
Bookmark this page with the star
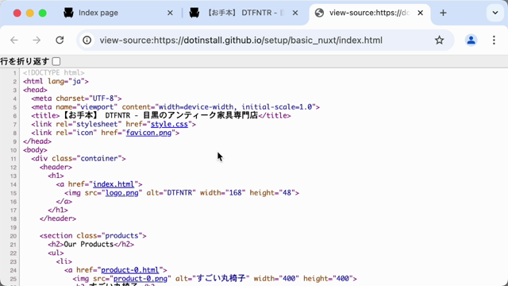[439, 41]
